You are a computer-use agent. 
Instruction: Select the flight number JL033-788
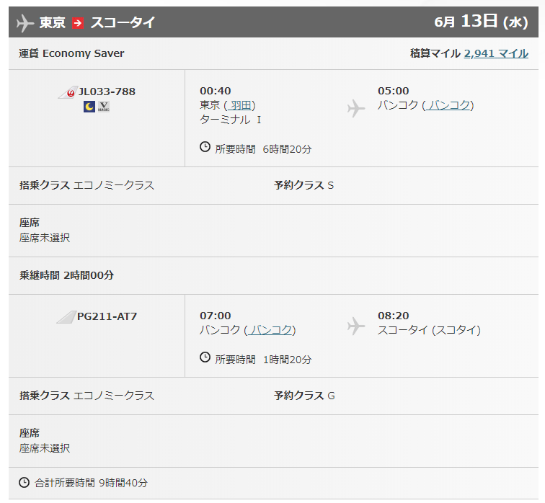tap(107, 92)
